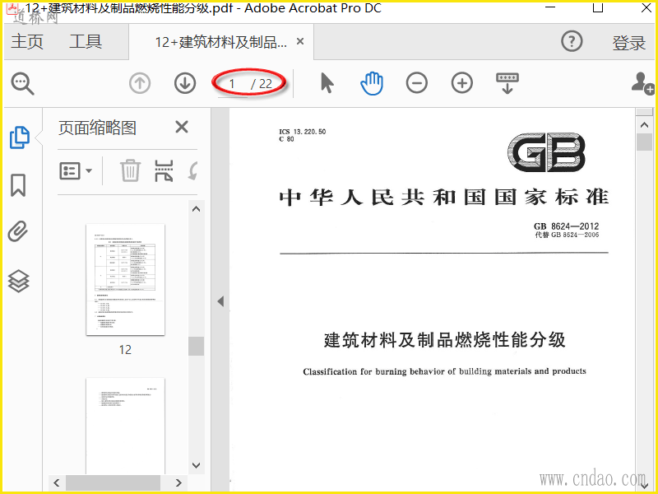Open the scrolling page display icon
Screen dimensions: 658x494
507,83
